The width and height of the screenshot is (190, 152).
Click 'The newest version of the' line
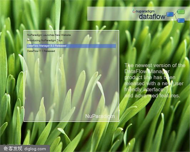click(x=155, y=65)
